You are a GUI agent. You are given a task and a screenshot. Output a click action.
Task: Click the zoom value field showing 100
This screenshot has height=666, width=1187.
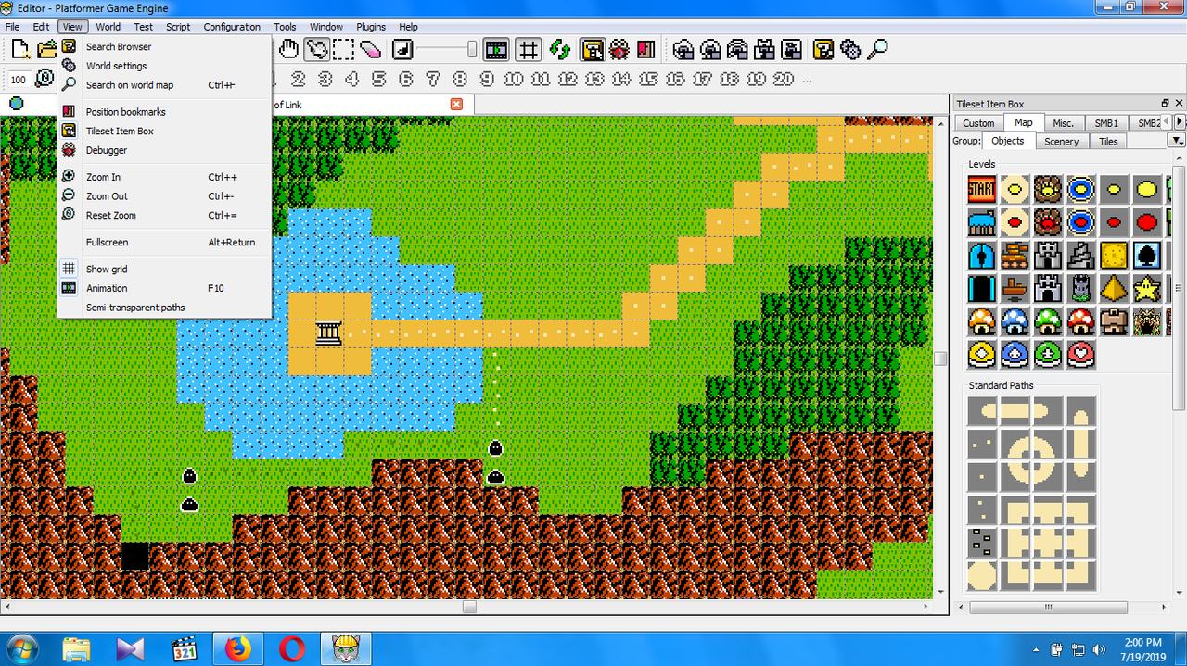(x=19, y=80)
